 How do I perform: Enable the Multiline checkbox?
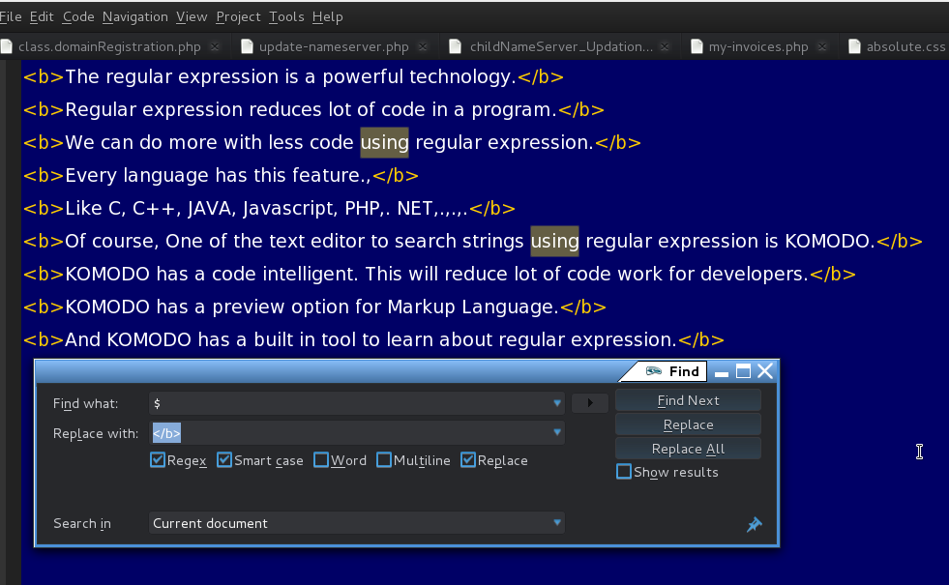pyautogui.click(x=384, y=460)
